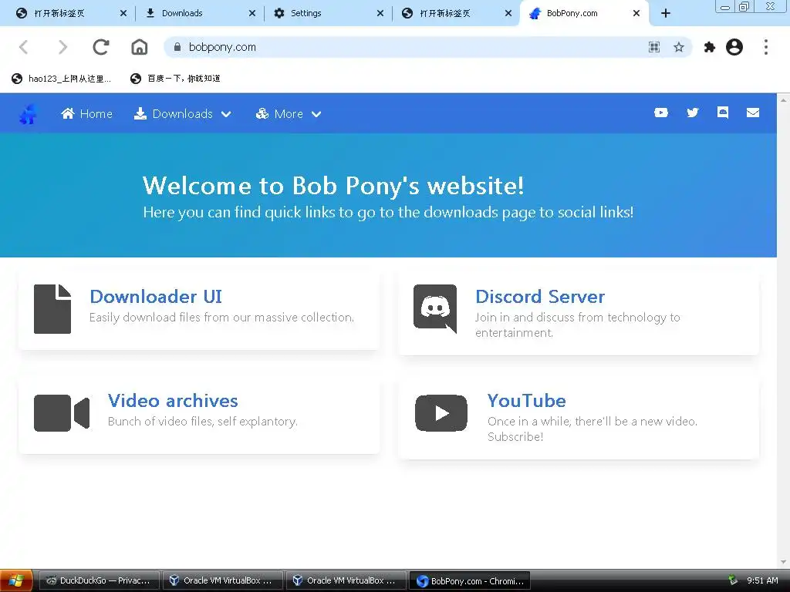Open the email envelope icon in header

753,113
